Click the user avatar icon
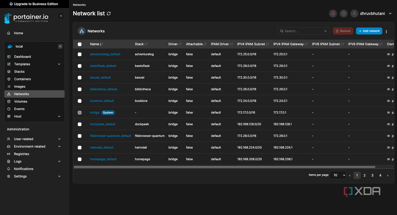The image size is (397, 215). (354, 14)
